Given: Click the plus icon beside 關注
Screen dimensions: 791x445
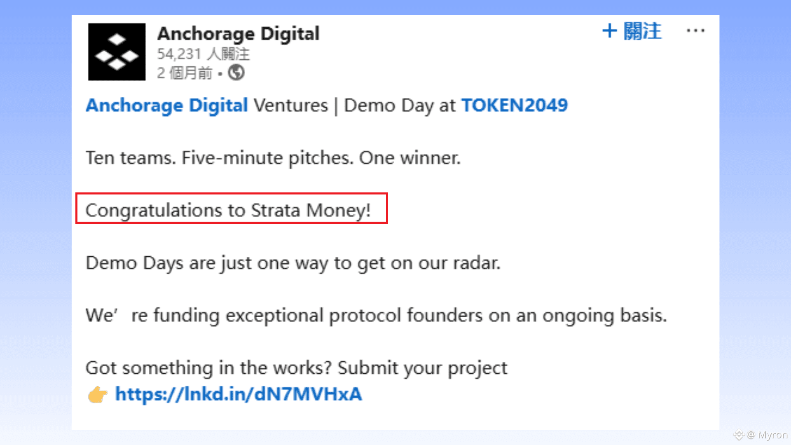Looking at the screenshot, I should click(610, 31).
